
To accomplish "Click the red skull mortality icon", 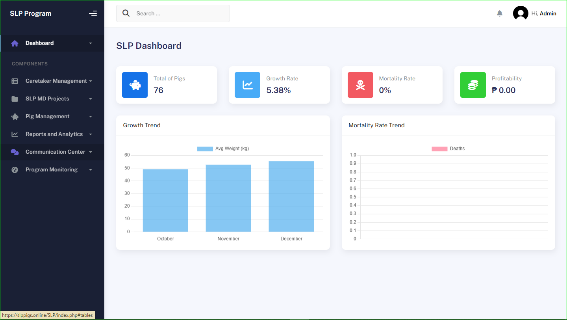I will point(360,85).
